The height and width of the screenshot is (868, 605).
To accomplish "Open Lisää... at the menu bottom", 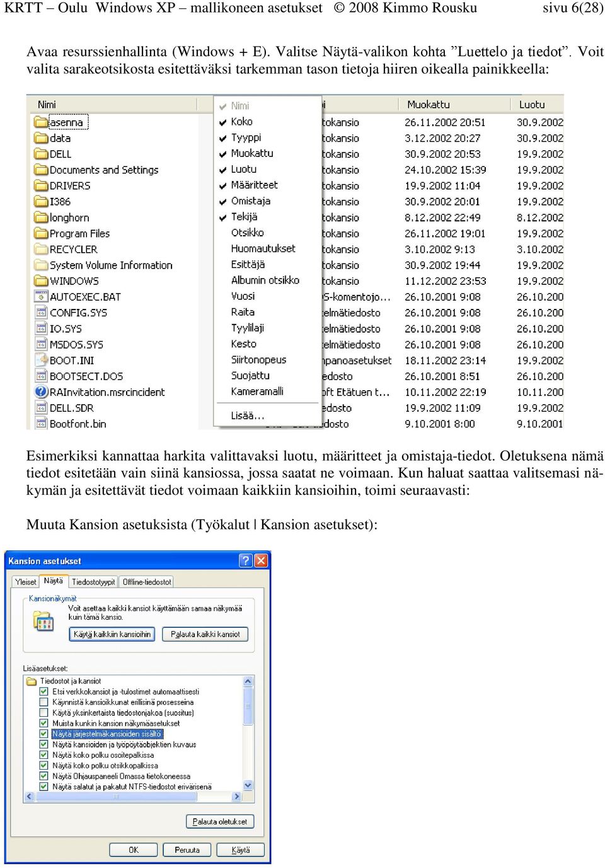I will point(268,415).
